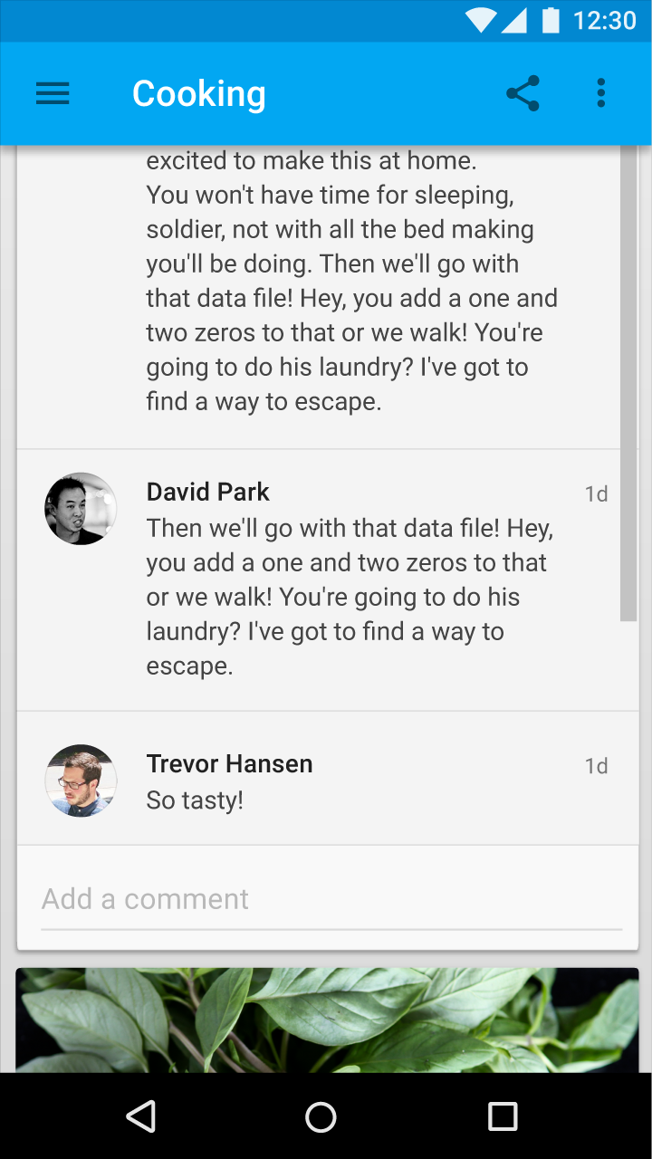The image size is (652, 1159).
Task: Tap the Wi-Fi status bar icon
Action: 481,20
